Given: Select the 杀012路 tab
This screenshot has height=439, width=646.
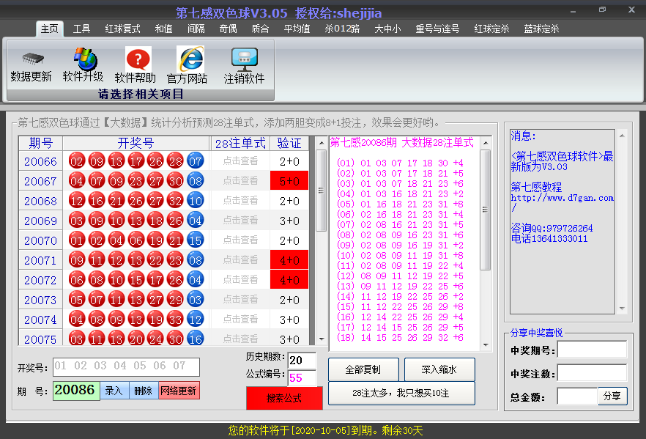Looking at the screenshot, I should [342, 29].
